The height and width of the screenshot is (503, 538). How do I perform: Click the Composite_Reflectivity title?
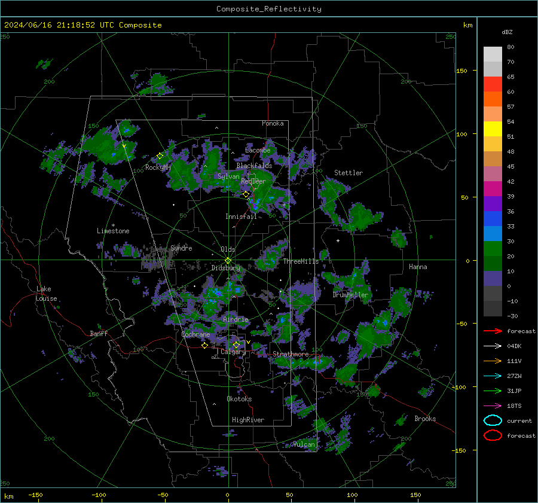(269, 9)
